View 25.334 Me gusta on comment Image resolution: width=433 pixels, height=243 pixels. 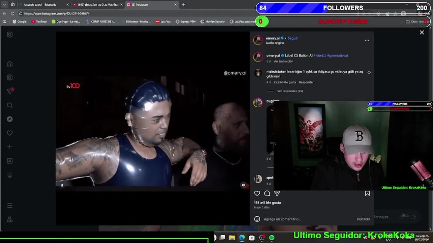[285, 82]
